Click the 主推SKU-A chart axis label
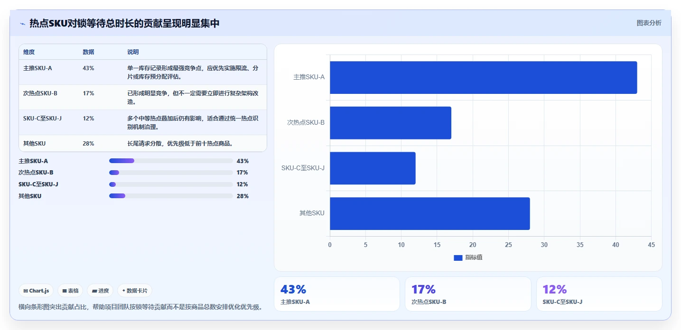 tap(309, 77)
